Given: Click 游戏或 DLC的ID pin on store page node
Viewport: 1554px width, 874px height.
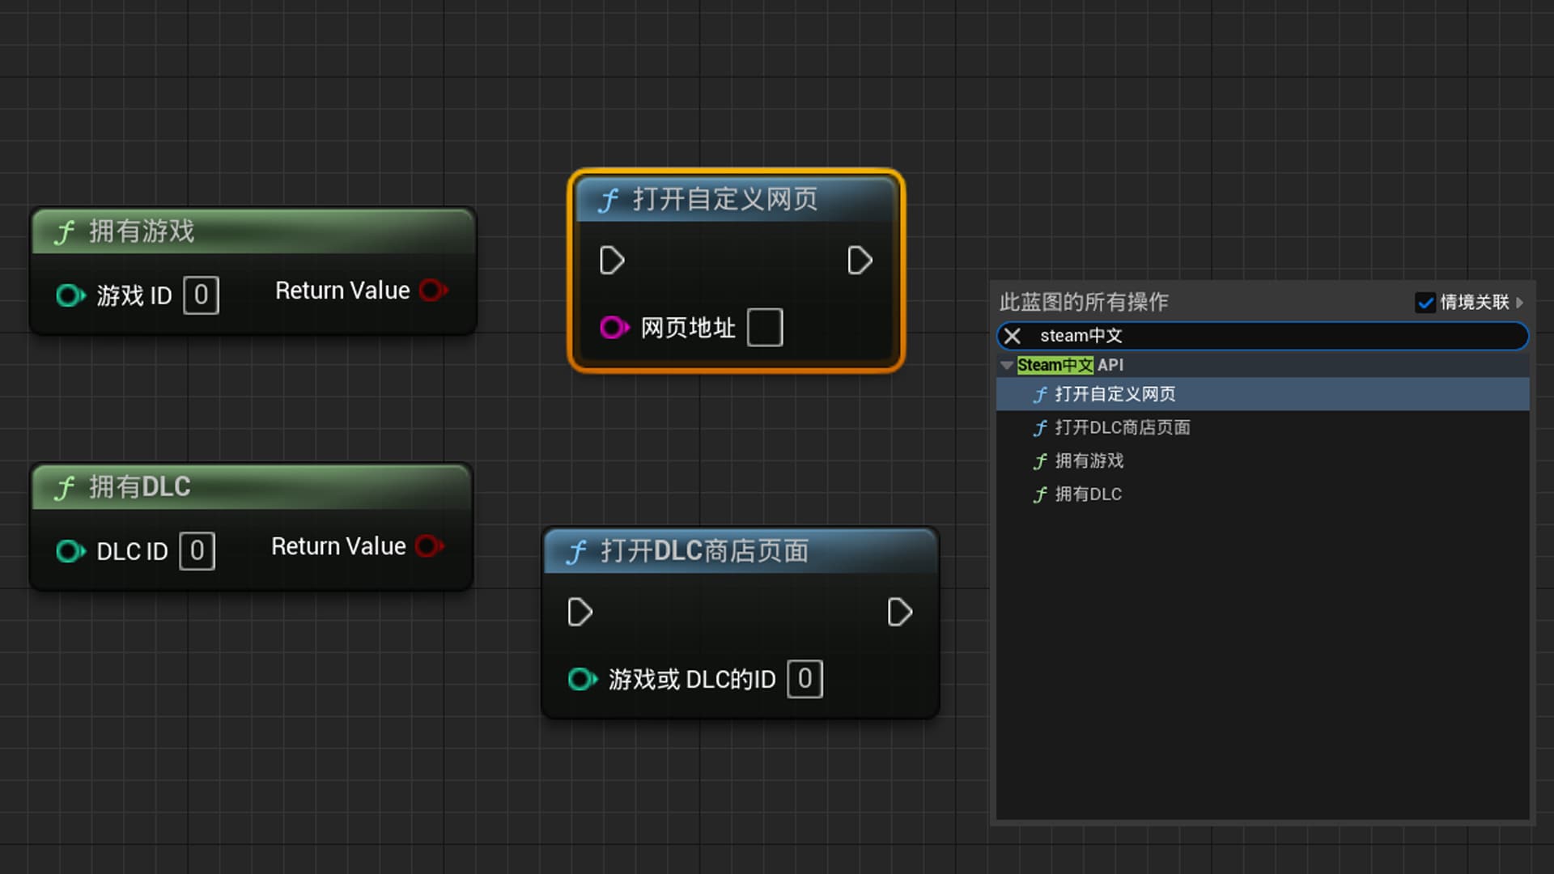Looking at the screenshot, I should coord(582,680).
